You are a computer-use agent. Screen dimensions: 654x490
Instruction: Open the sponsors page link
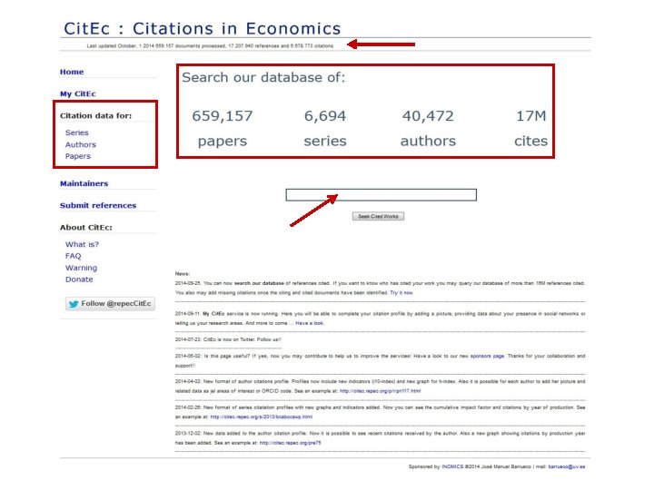pos(487,356)
